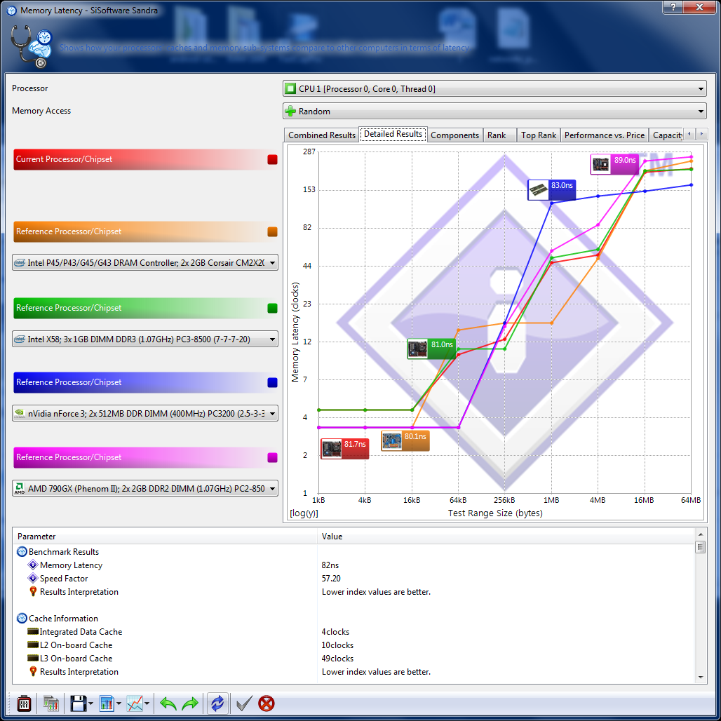Toggle green Reference Processor/Chipset color box
This screenshot has width=721, height=721.
[x=273, y=308]
